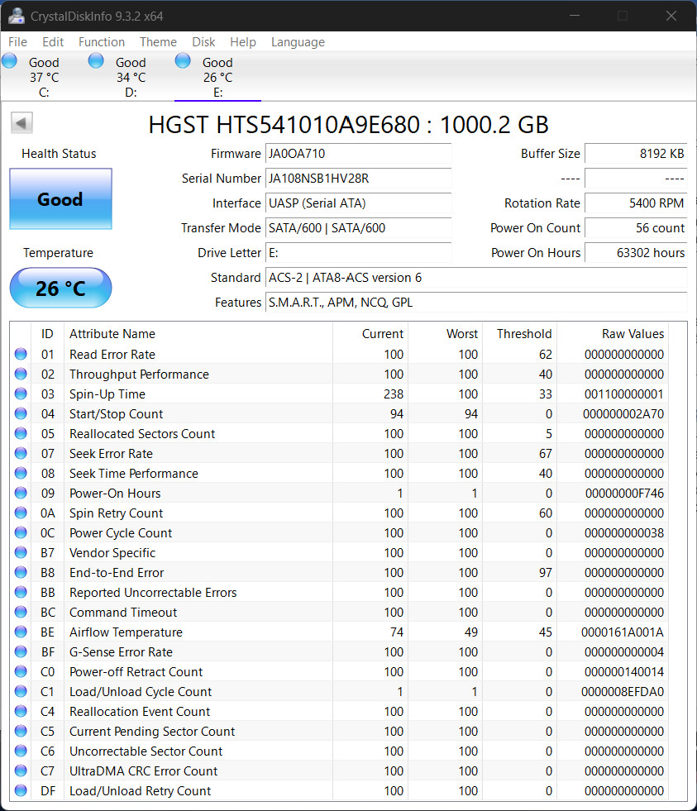Click the Good health status button
This screenshot has width=697, height=811.
tap(60, 198)
